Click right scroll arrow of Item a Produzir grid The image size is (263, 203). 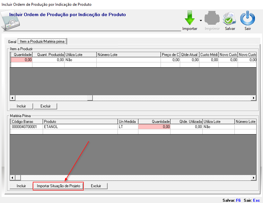253,98
